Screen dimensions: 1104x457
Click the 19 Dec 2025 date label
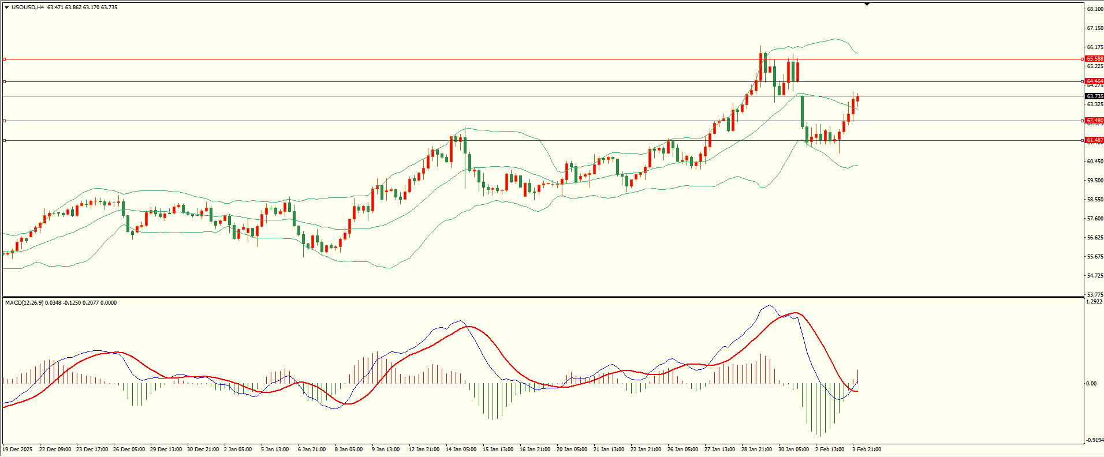tap(17, 449)
